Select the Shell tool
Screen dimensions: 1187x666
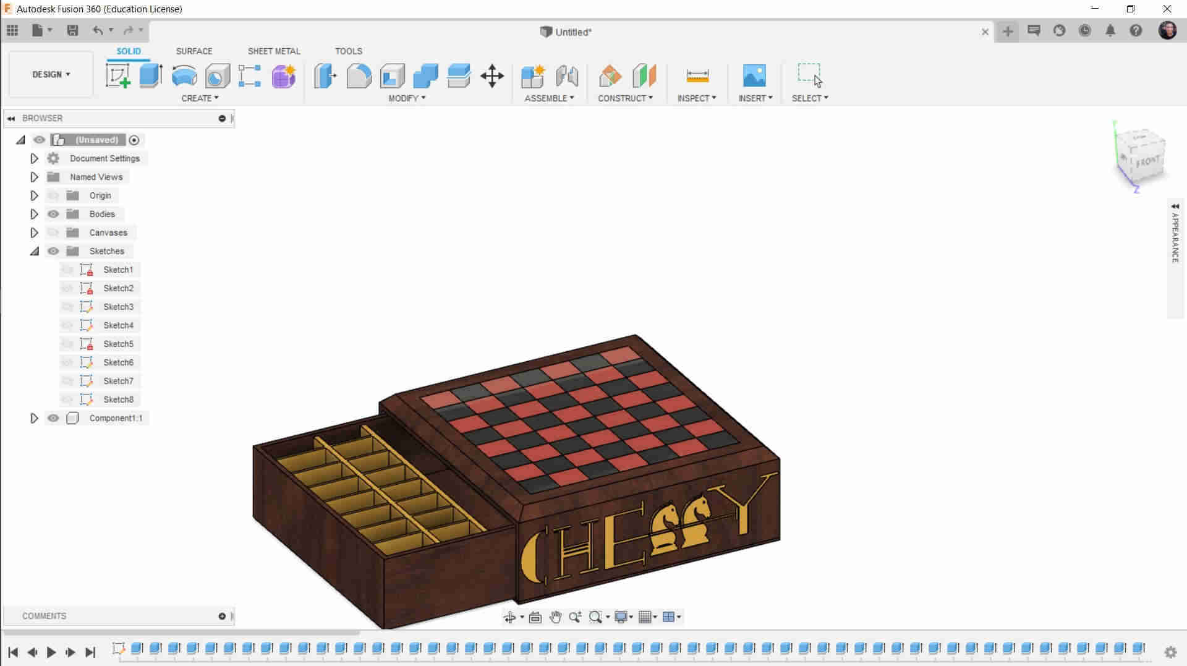click(x=393, y=76)
